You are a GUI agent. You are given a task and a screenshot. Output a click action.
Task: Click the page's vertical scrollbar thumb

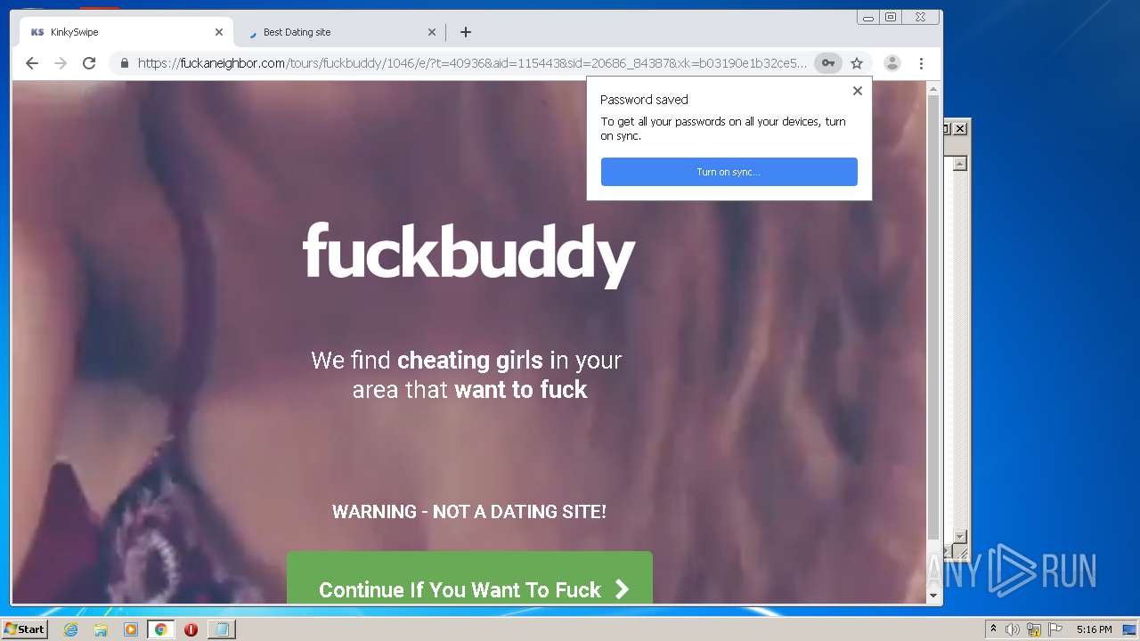point(933,316)
